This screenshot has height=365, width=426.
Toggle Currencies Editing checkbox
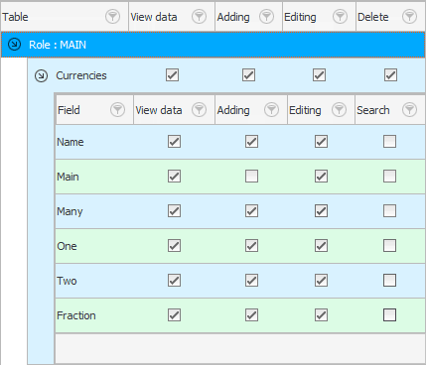click(x=319, y=75)
